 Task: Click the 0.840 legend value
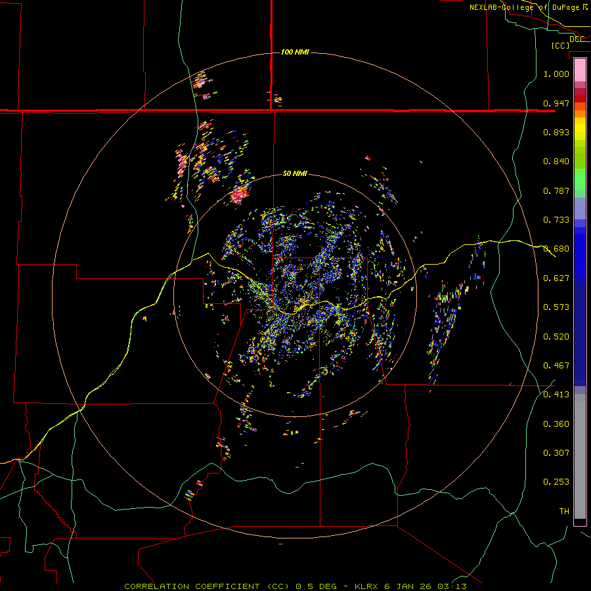pyautogui.click(x=556, y=162)
